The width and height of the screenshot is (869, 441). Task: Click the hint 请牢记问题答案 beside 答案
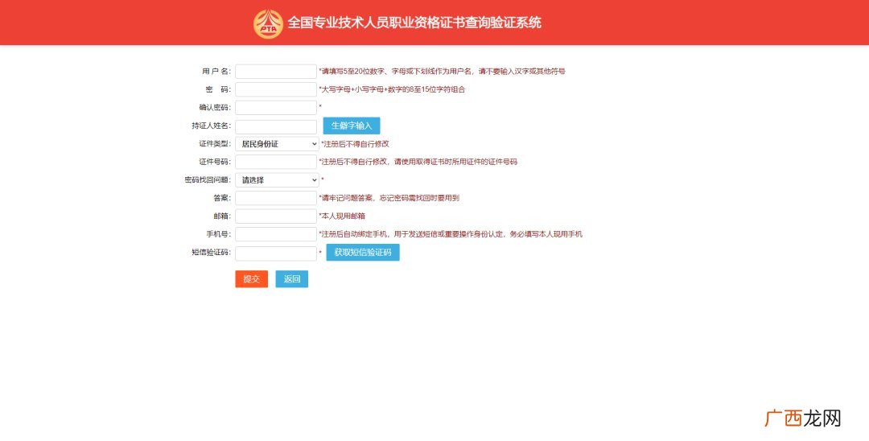point(389,198)
